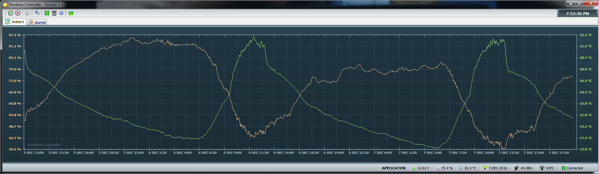Click the thermometer 20.5 °C status reading
Image resolution: width=599 pixels, height=174 pixels.
468,168
